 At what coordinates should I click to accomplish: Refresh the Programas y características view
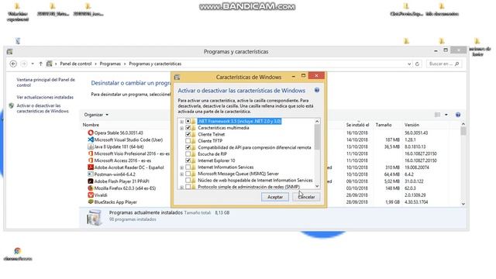(417, 64)
